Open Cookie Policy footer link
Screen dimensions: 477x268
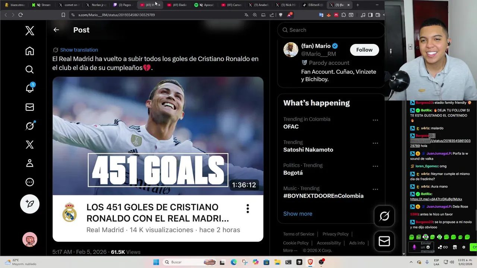tap(296, 243)
